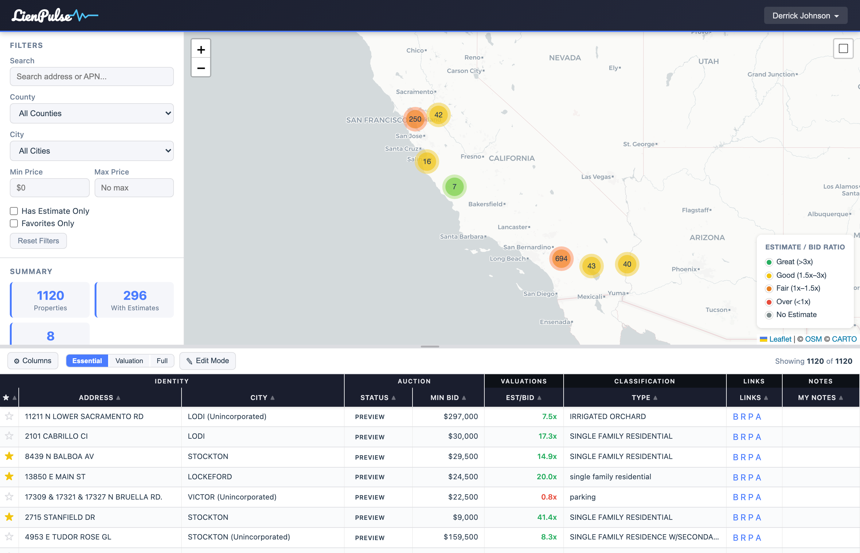
Task: Zoom out using the map minus icon
Action: [201, 68]
